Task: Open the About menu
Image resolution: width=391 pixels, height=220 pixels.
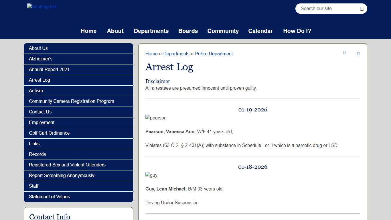Action: pyautogui.click(x=115, y=31)
